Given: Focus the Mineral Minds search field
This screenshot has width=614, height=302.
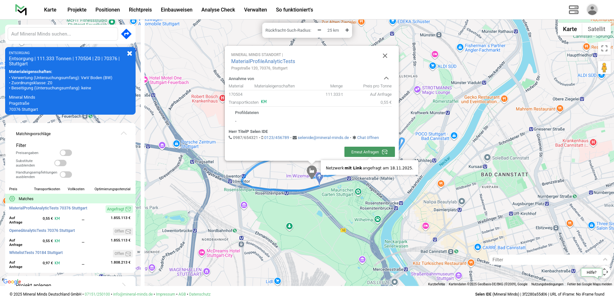Looking at the screenshot, I should click(x=63, y=34).
